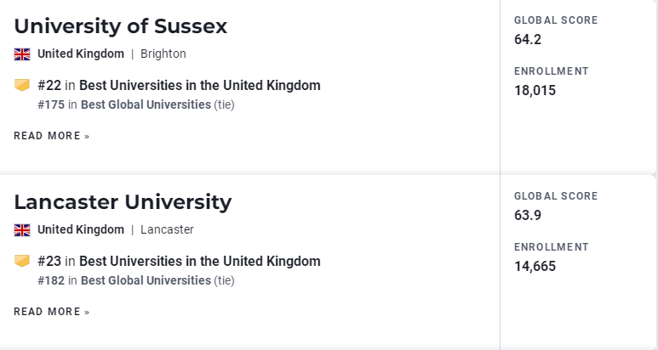Open Best Universities in UK link for Lancaster
The height and width of the screenshot is (350, 658).
(200, 262)
